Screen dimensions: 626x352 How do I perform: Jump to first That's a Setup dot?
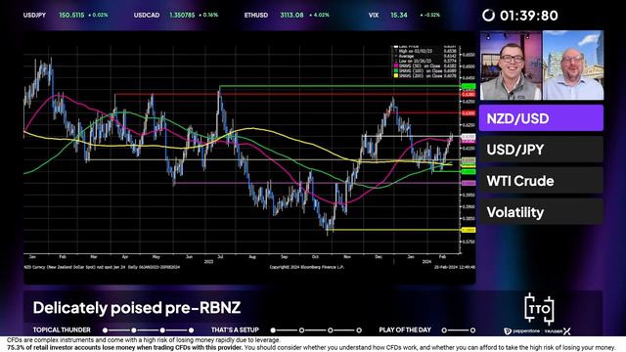(273, 330)
